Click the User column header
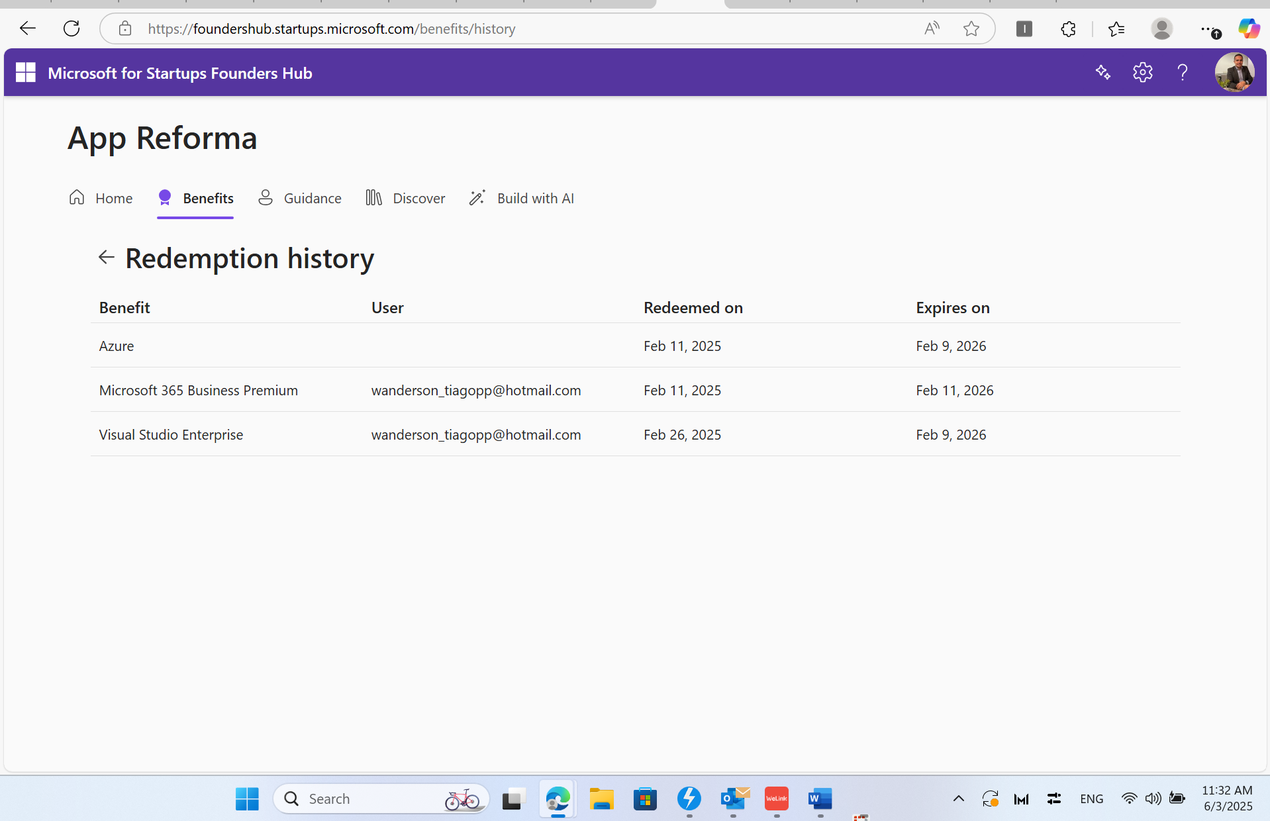1270x821 pixels. [x=387, y=308]
